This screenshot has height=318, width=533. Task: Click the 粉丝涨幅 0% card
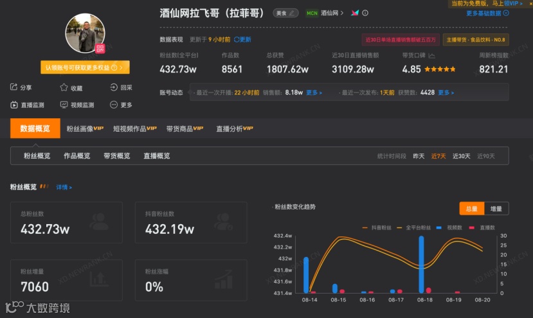coord(191,280)
